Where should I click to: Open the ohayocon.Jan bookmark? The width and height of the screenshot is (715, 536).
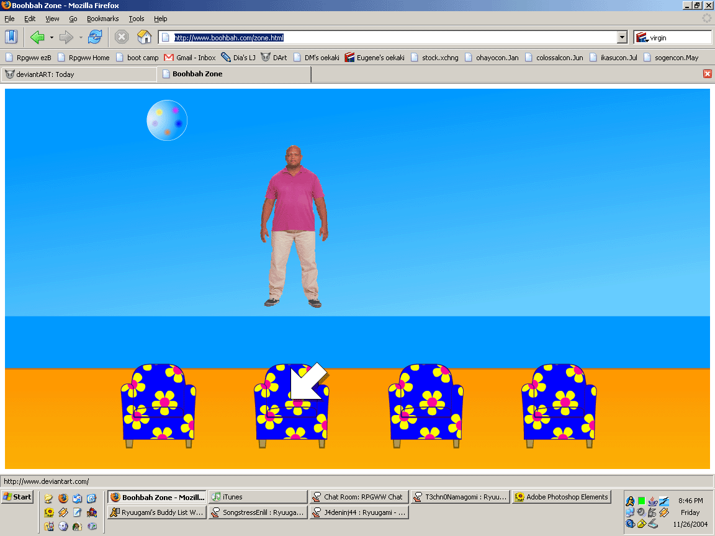tap(492, 58)
